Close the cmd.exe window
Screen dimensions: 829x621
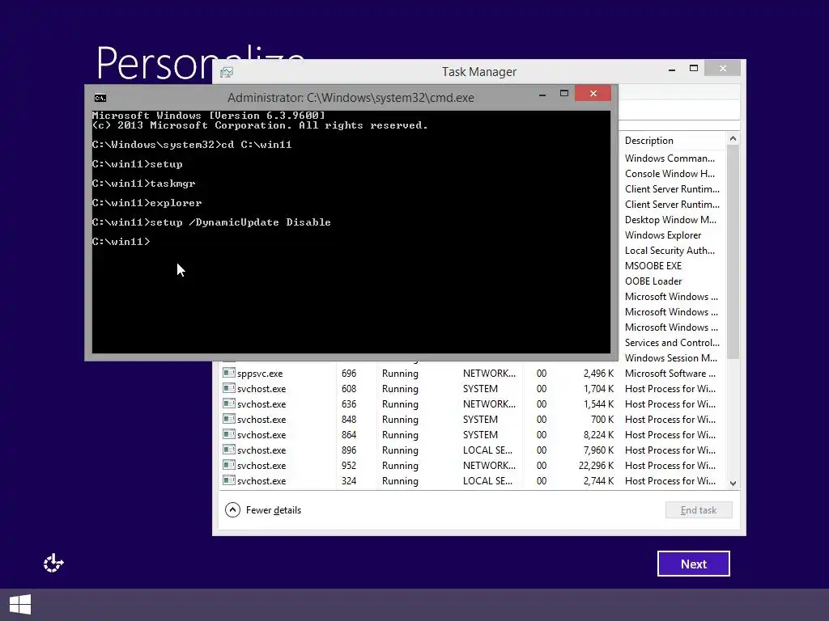[x=593, y=94]
